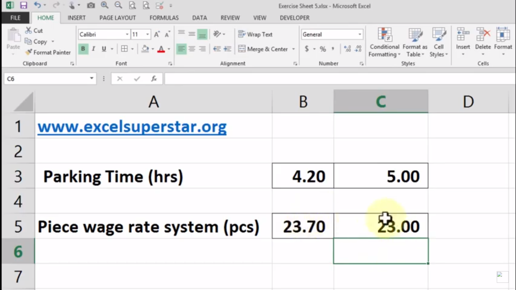Viewport: 516px width, 290px height.
Task: Click the Insert Function fx icon
Action: coord(154,79)
